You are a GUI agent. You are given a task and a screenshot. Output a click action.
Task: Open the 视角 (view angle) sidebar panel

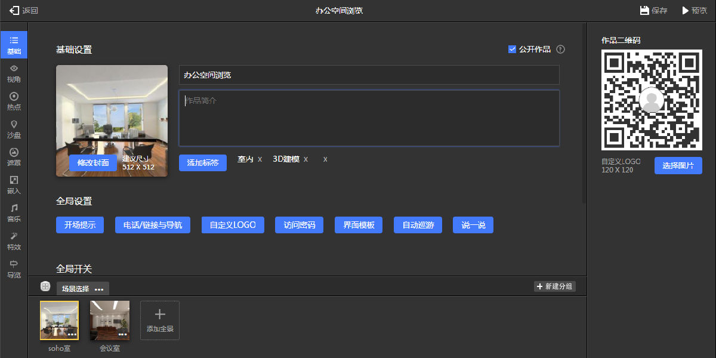14,73
